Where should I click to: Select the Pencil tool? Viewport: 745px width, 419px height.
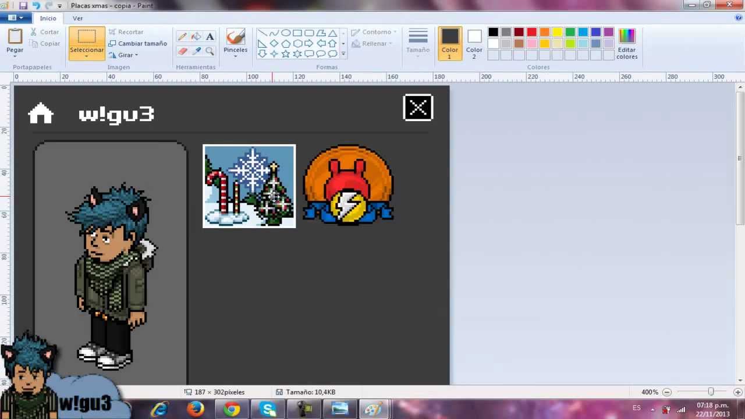click(x=182, y=37)
